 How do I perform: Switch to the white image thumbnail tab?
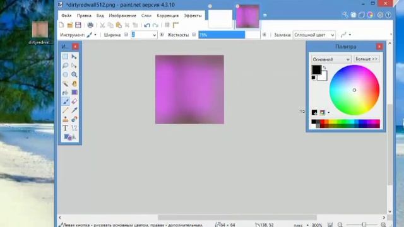pyautogui.click(x=220, y=18)
